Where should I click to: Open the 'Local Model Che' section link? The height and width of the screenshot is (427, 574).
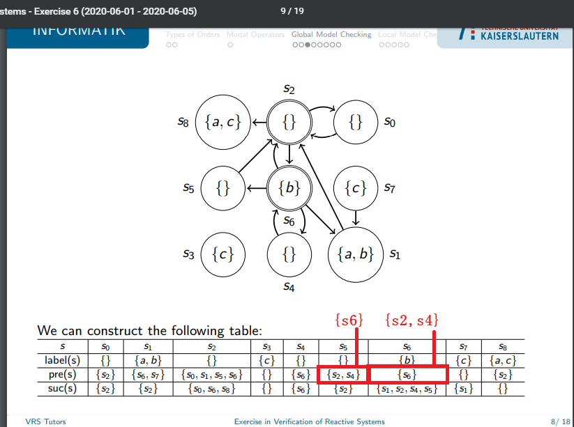[407, 34]
